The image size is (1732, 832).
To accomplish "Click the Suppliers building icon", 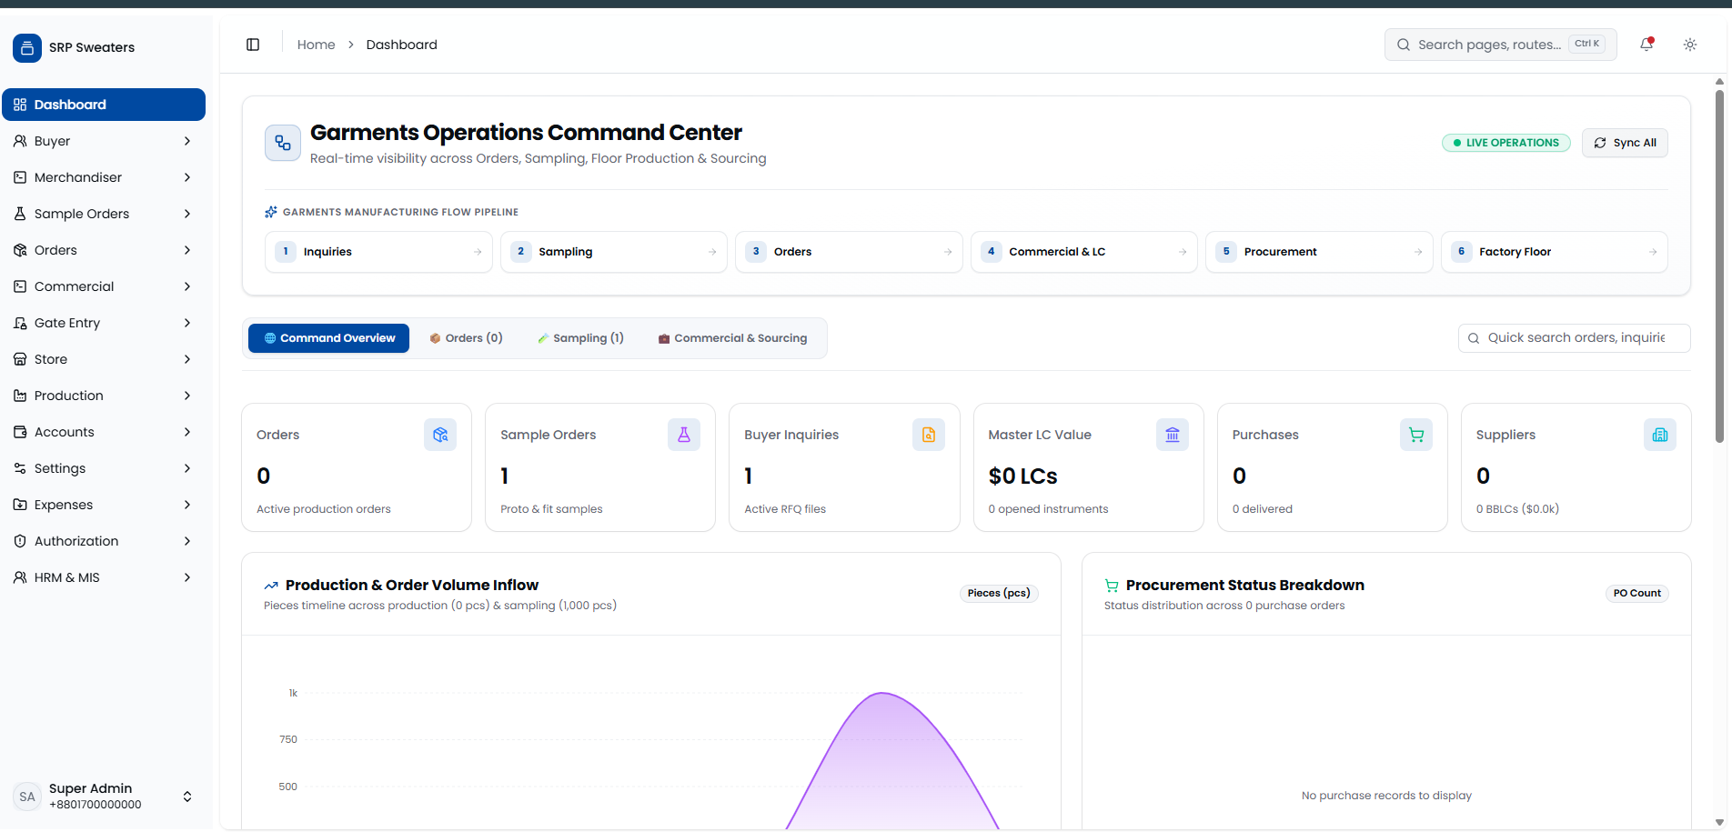I will pyautogui.click(x=1660, y=435).
